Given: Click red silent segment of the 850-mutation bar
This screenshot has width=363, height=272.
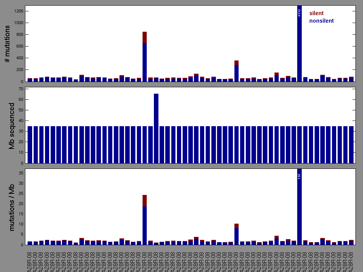Looking at the screenshot, I should coord(144,37).
